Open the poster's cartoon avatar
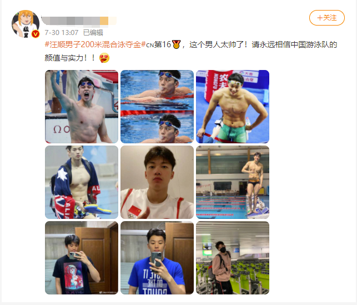The width and height of the screenshot is (357, 305). pos(26,24)
